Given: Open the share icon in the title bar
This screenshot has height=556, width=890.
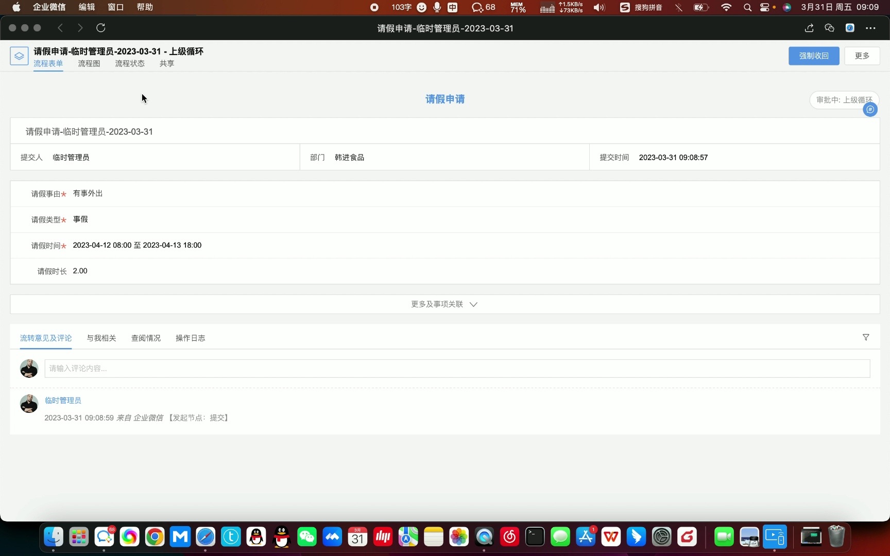Looking at the screenshot, I should coord(809,28).
